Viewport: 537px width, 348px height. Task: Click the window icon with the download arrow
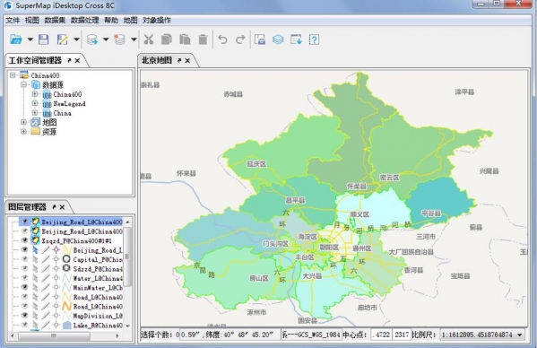(296, 39)
